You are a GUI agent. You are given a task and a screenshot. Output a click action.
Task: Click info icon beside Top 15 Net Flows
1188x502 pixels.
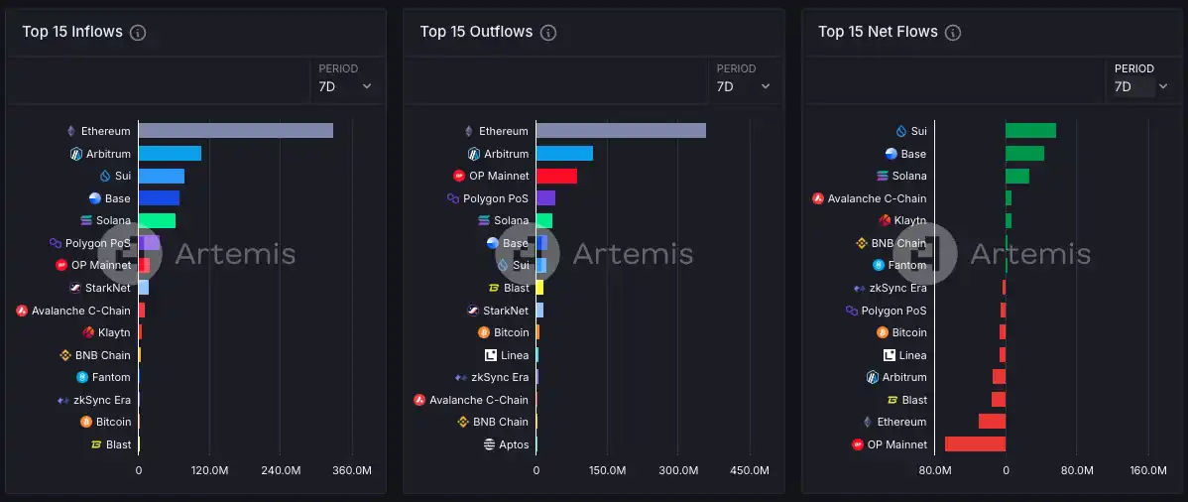[953, 33]
